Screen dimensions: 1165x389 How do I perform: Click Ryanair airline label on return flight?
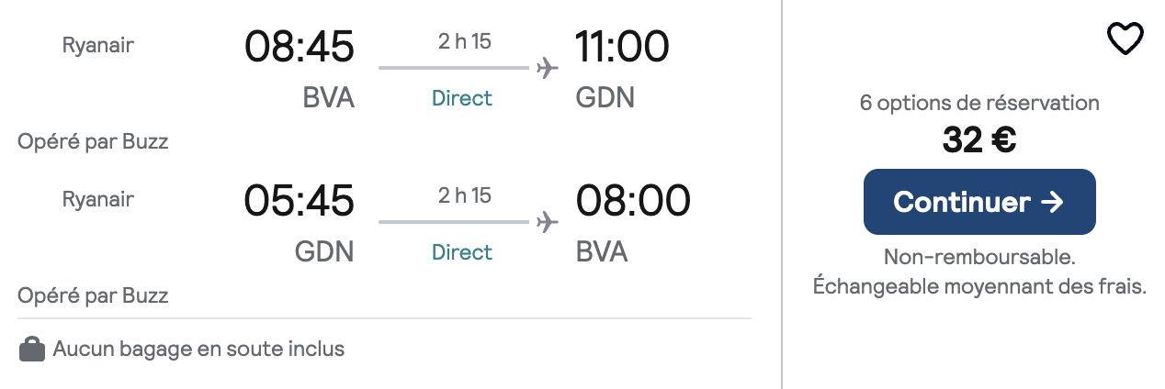point(98,199)
